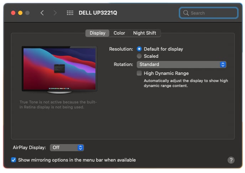Click the Resolution label
This screenshot has width=245, height=173.
point(121,49)
